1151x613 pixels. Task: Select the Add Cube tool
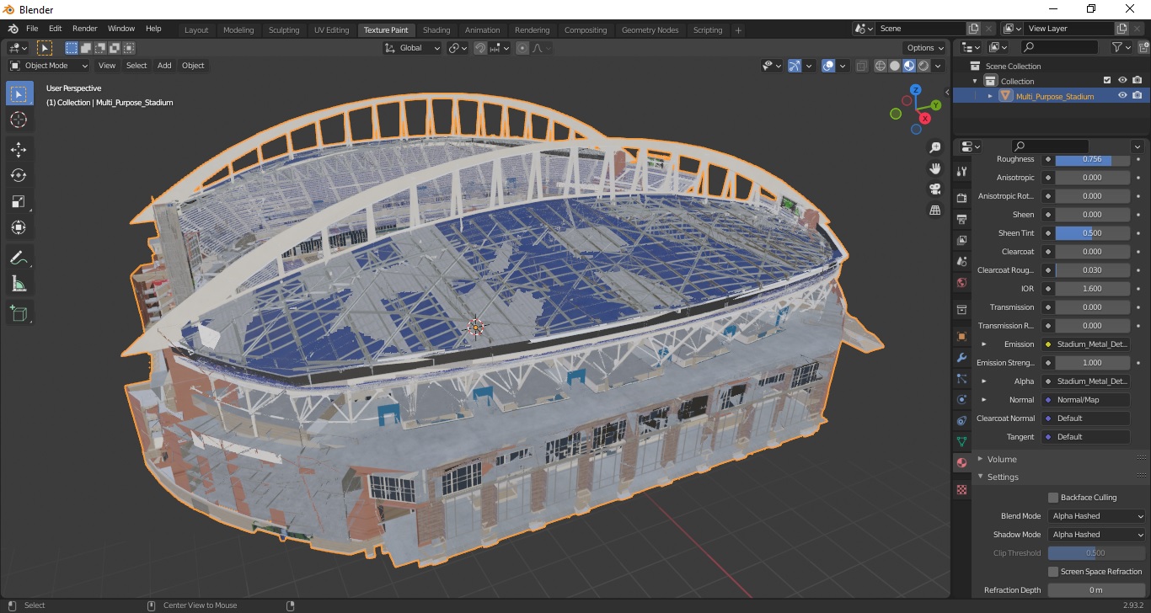tap(19, 313)
